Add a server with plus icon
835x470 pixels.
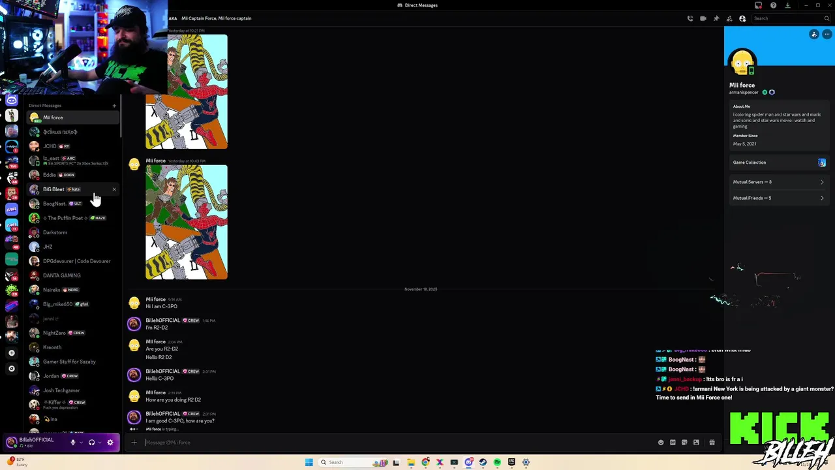click(11, 353)
